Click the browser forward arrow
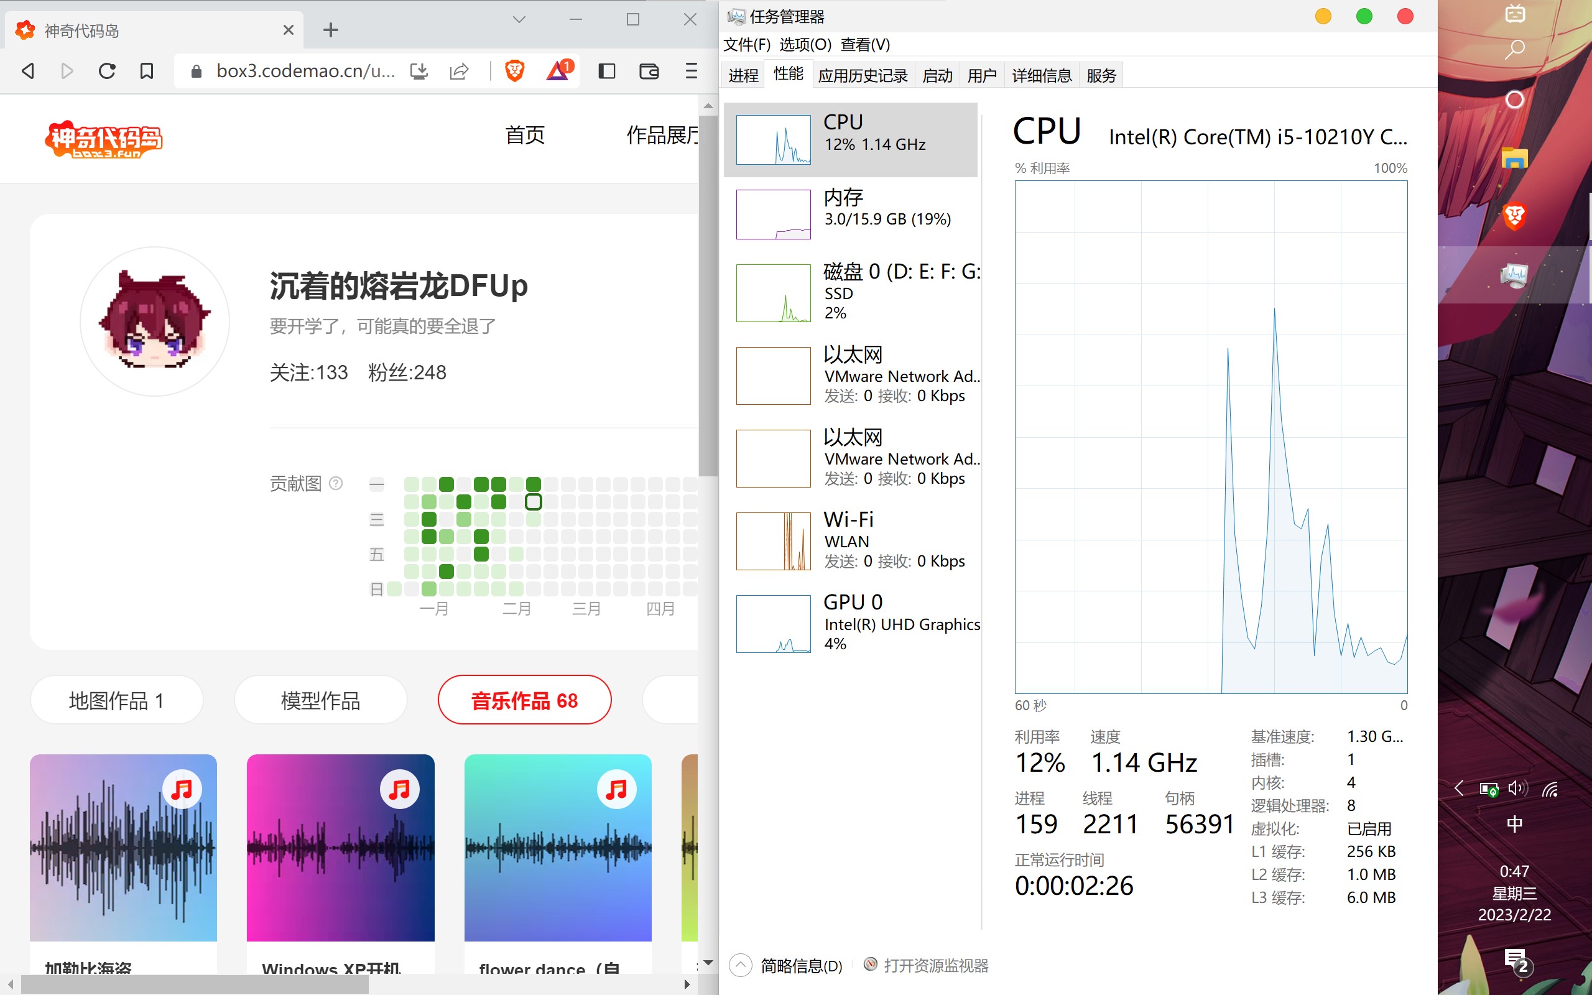This screenshot has width=1592, height=995. [67, 71]
